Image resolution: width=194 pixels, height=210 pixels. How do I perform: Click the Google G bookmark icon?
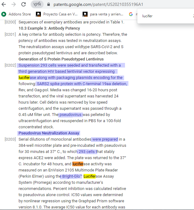pos(131,14)
